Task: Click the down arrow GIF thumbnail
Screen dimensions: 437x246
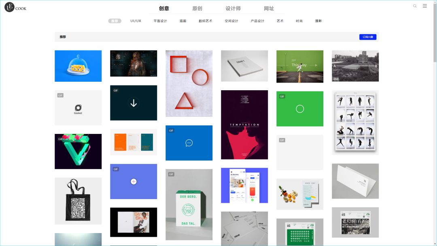Action: click(134, 103)
